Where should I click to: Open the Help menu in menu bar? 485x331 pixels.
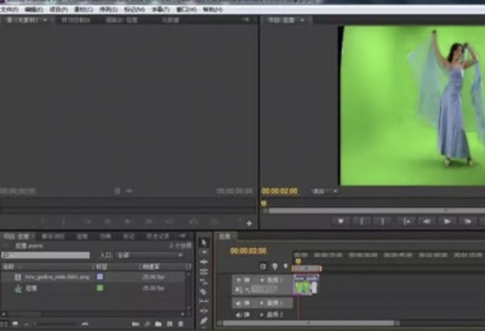[x=211, y=11]
